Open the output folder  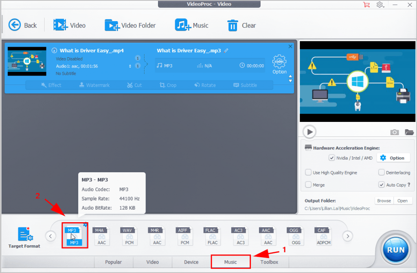[x=403, y=201]
